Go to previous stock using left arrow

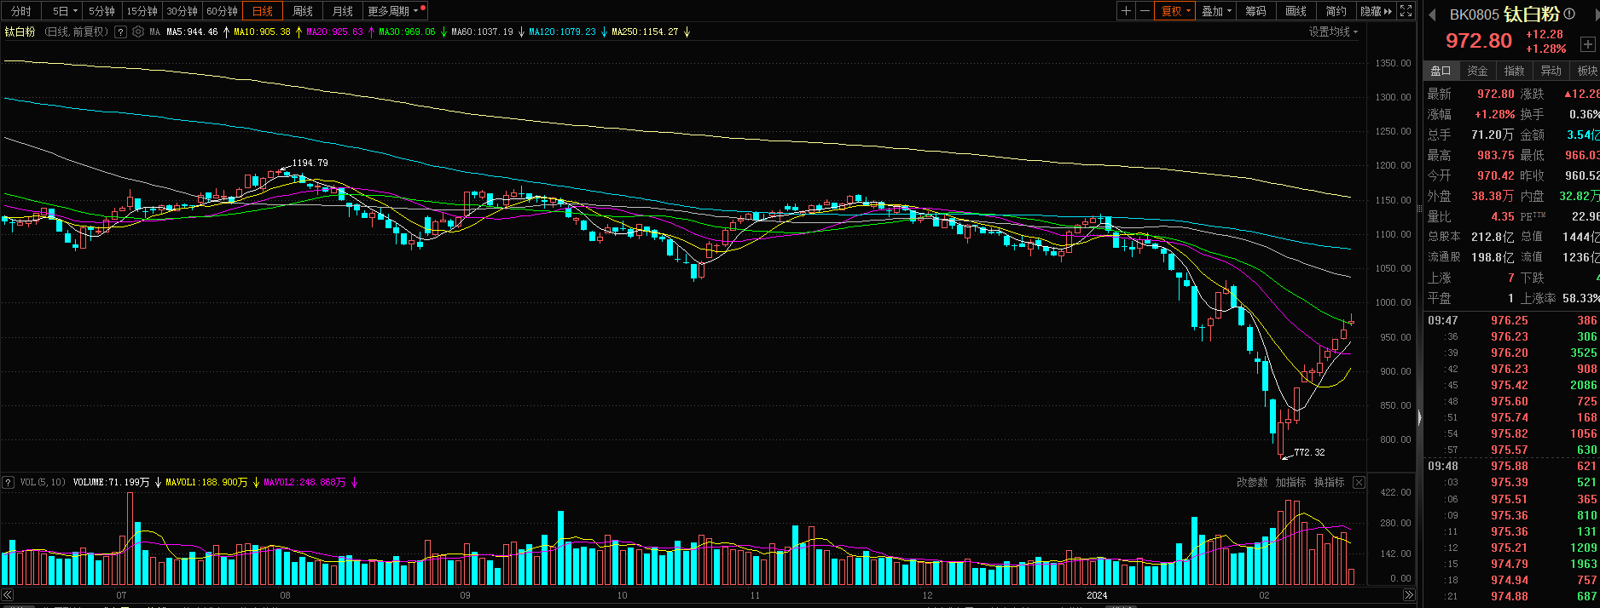pos(1433,14)
